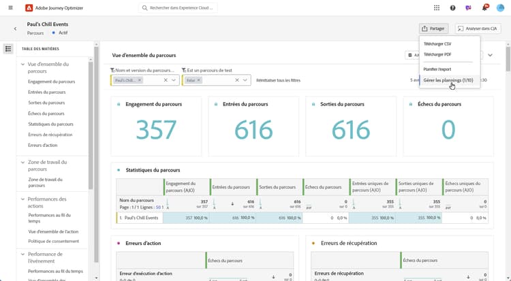Image resolution: width=511 pixels, height=281 pixels.
Task: Click the Adobe Journey Optimizer logo
Action: (x=29, y=7)
